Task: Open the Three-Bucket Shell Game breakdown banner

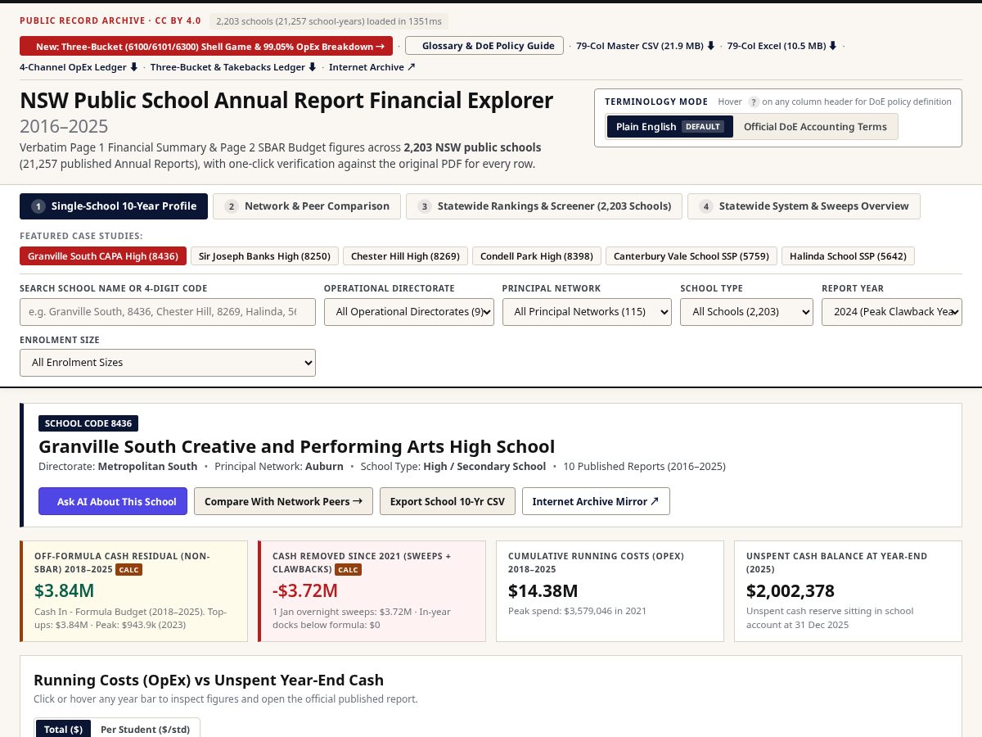Action: (206, 46)
